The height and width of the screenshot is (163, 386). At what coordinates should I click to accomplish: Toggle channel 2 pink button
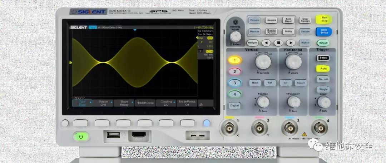[234, 71]
